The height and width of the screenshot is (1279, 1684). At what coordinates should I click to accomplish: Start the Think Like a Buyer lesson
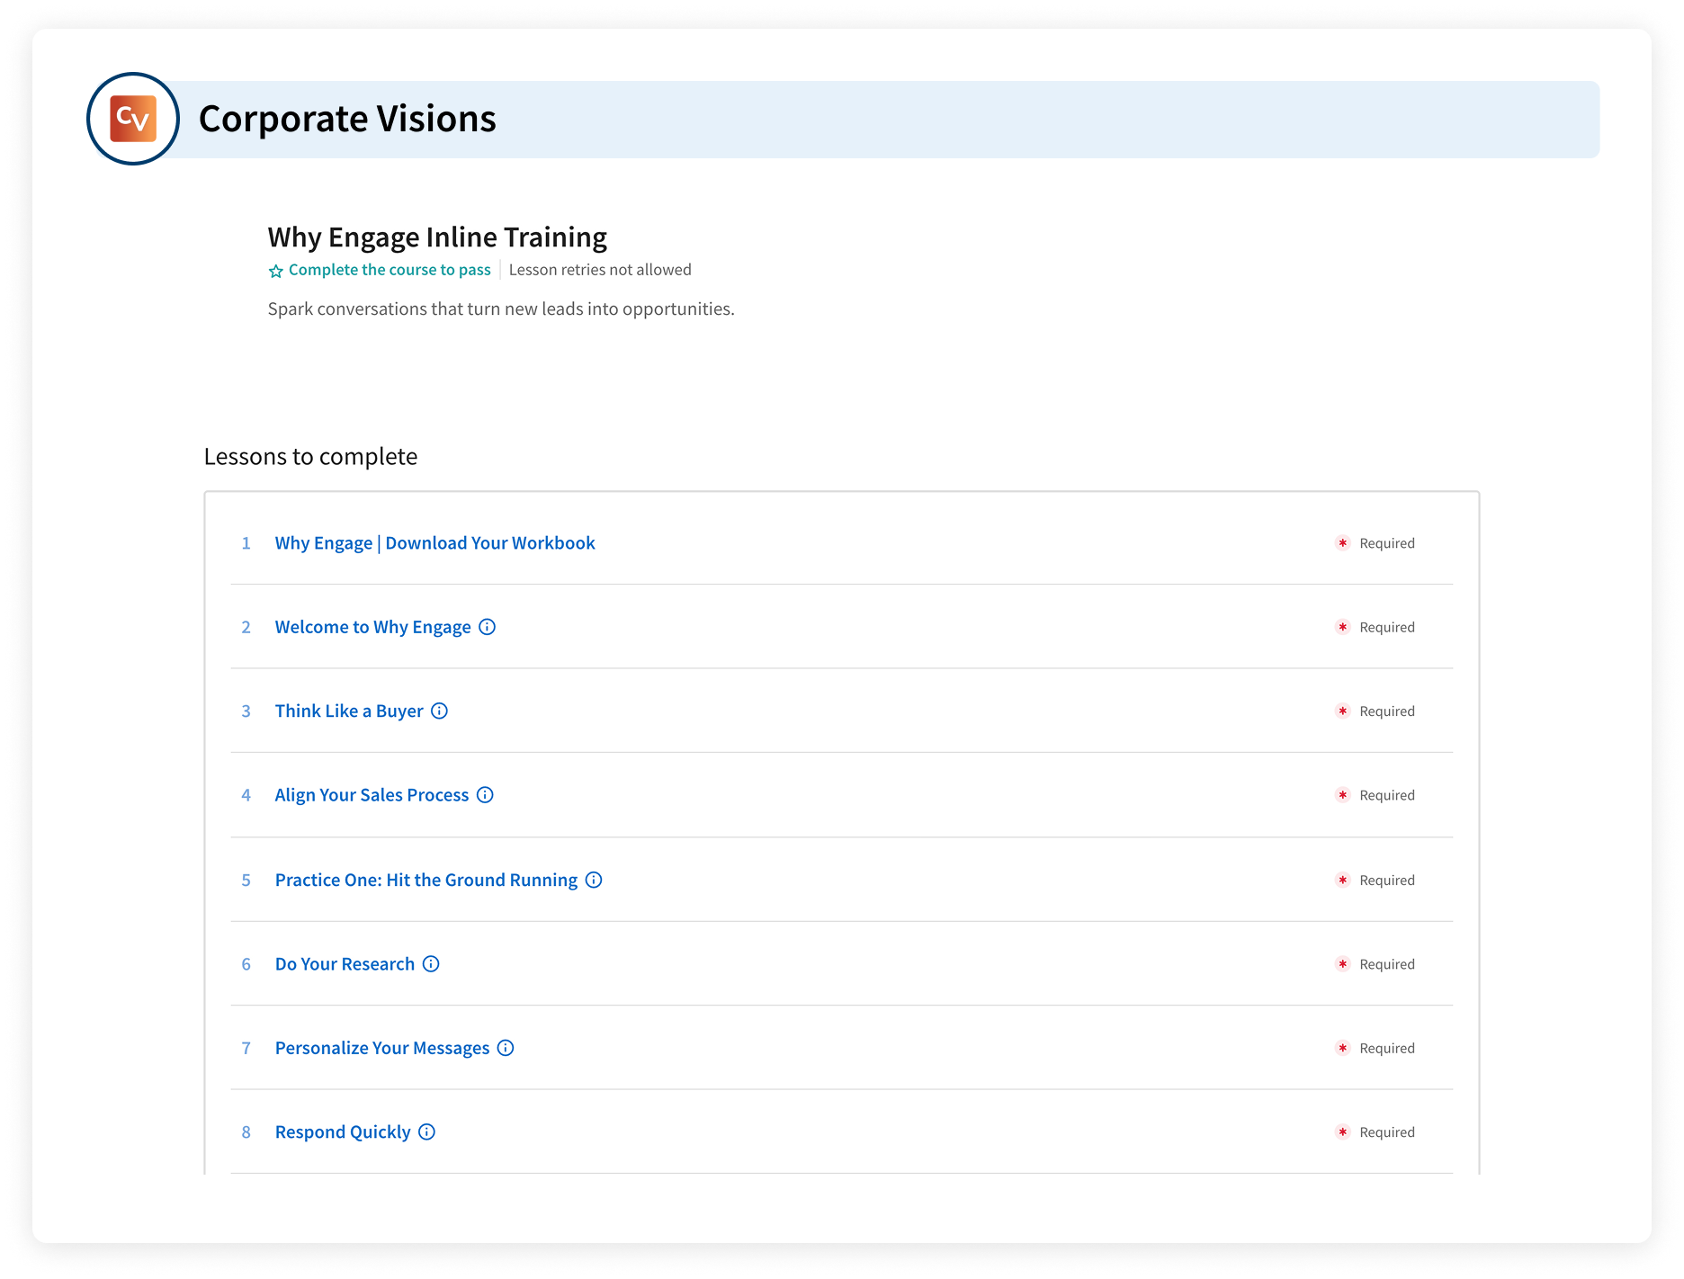pos(348,711)
